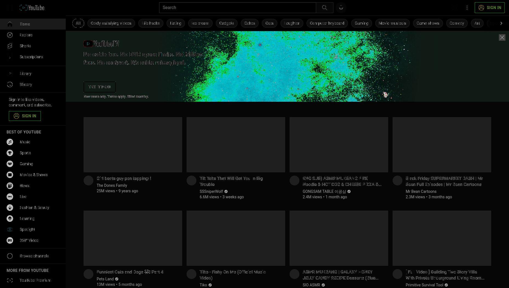Viewport: 509px width, 288px height.
Task: Open thumbnail for GONGSAM TABLE ASMR mukbang
Action: 339,145
